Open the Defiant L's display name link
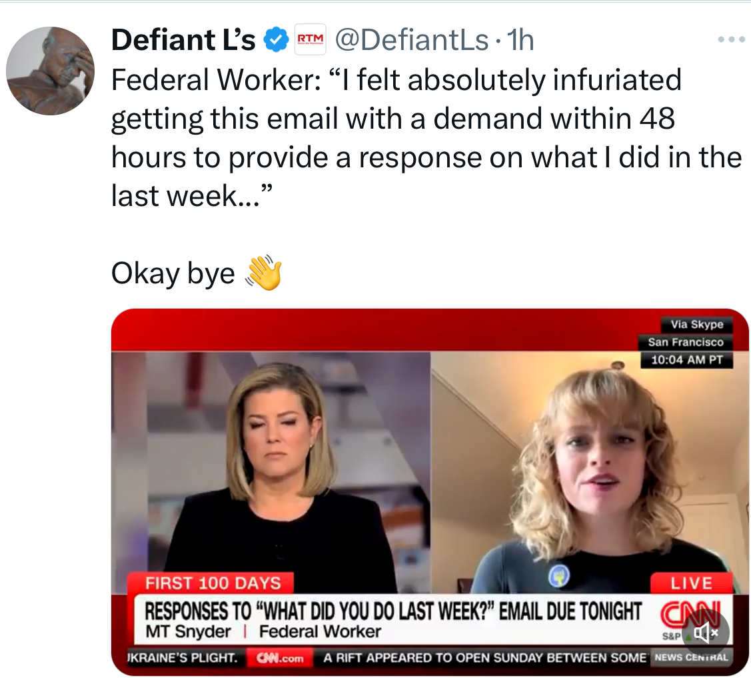 [183, 41]
